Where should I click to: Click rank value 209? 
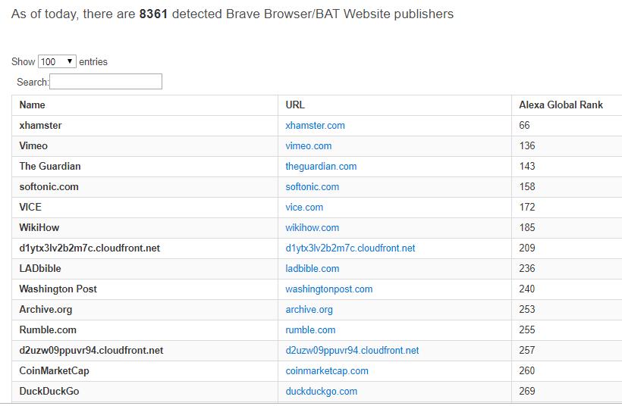pyautogui.click(x=527, y=248)
